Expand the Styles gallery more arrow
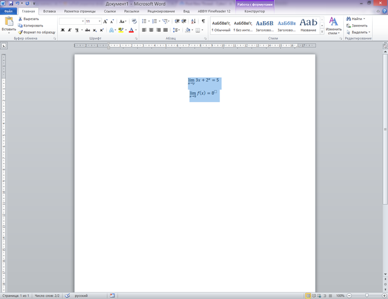Image resolution: width=388 pixels, height=299 pixels. (322, 32)
